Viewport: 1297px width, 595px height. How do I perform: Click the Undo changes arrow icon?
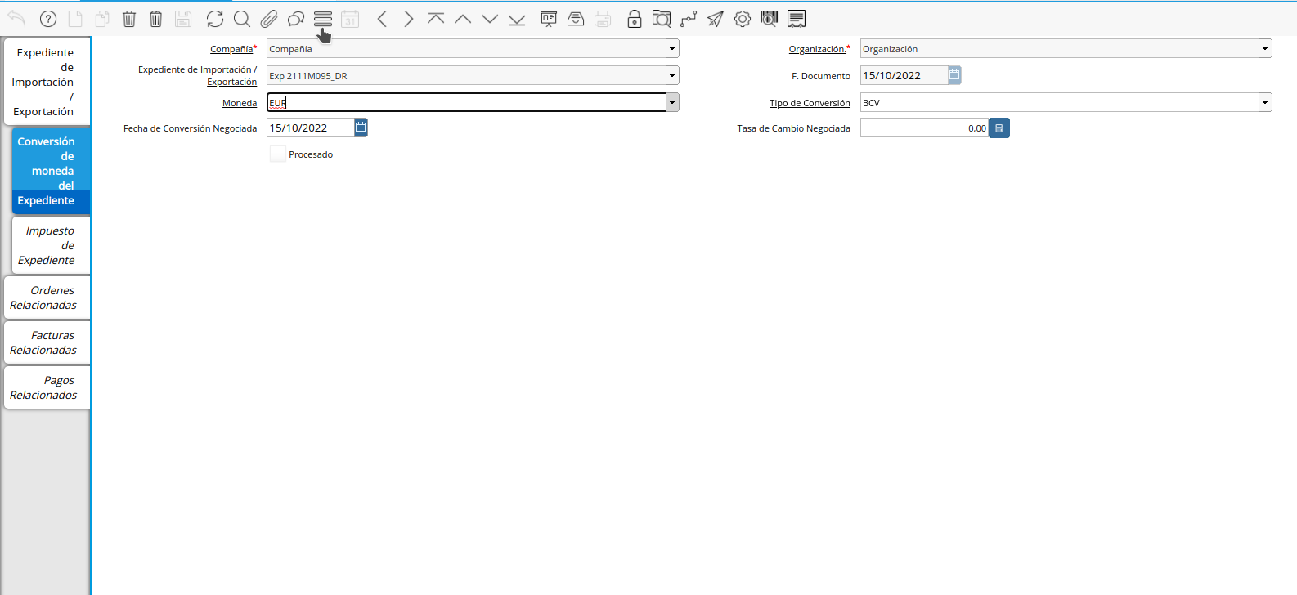(x=16, y=19)
